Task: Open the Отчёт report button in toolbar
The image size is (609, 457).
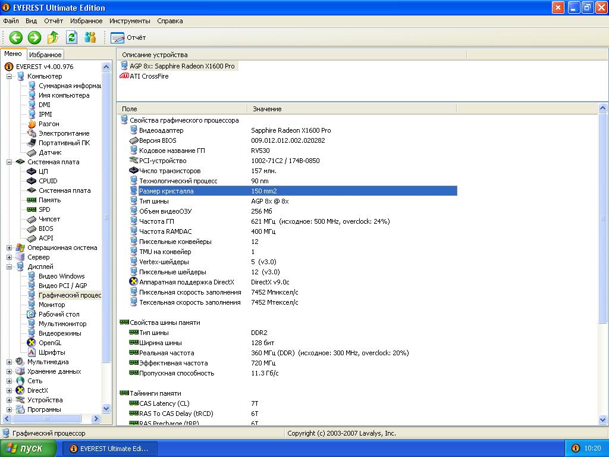Action: (x=128, y=37)
